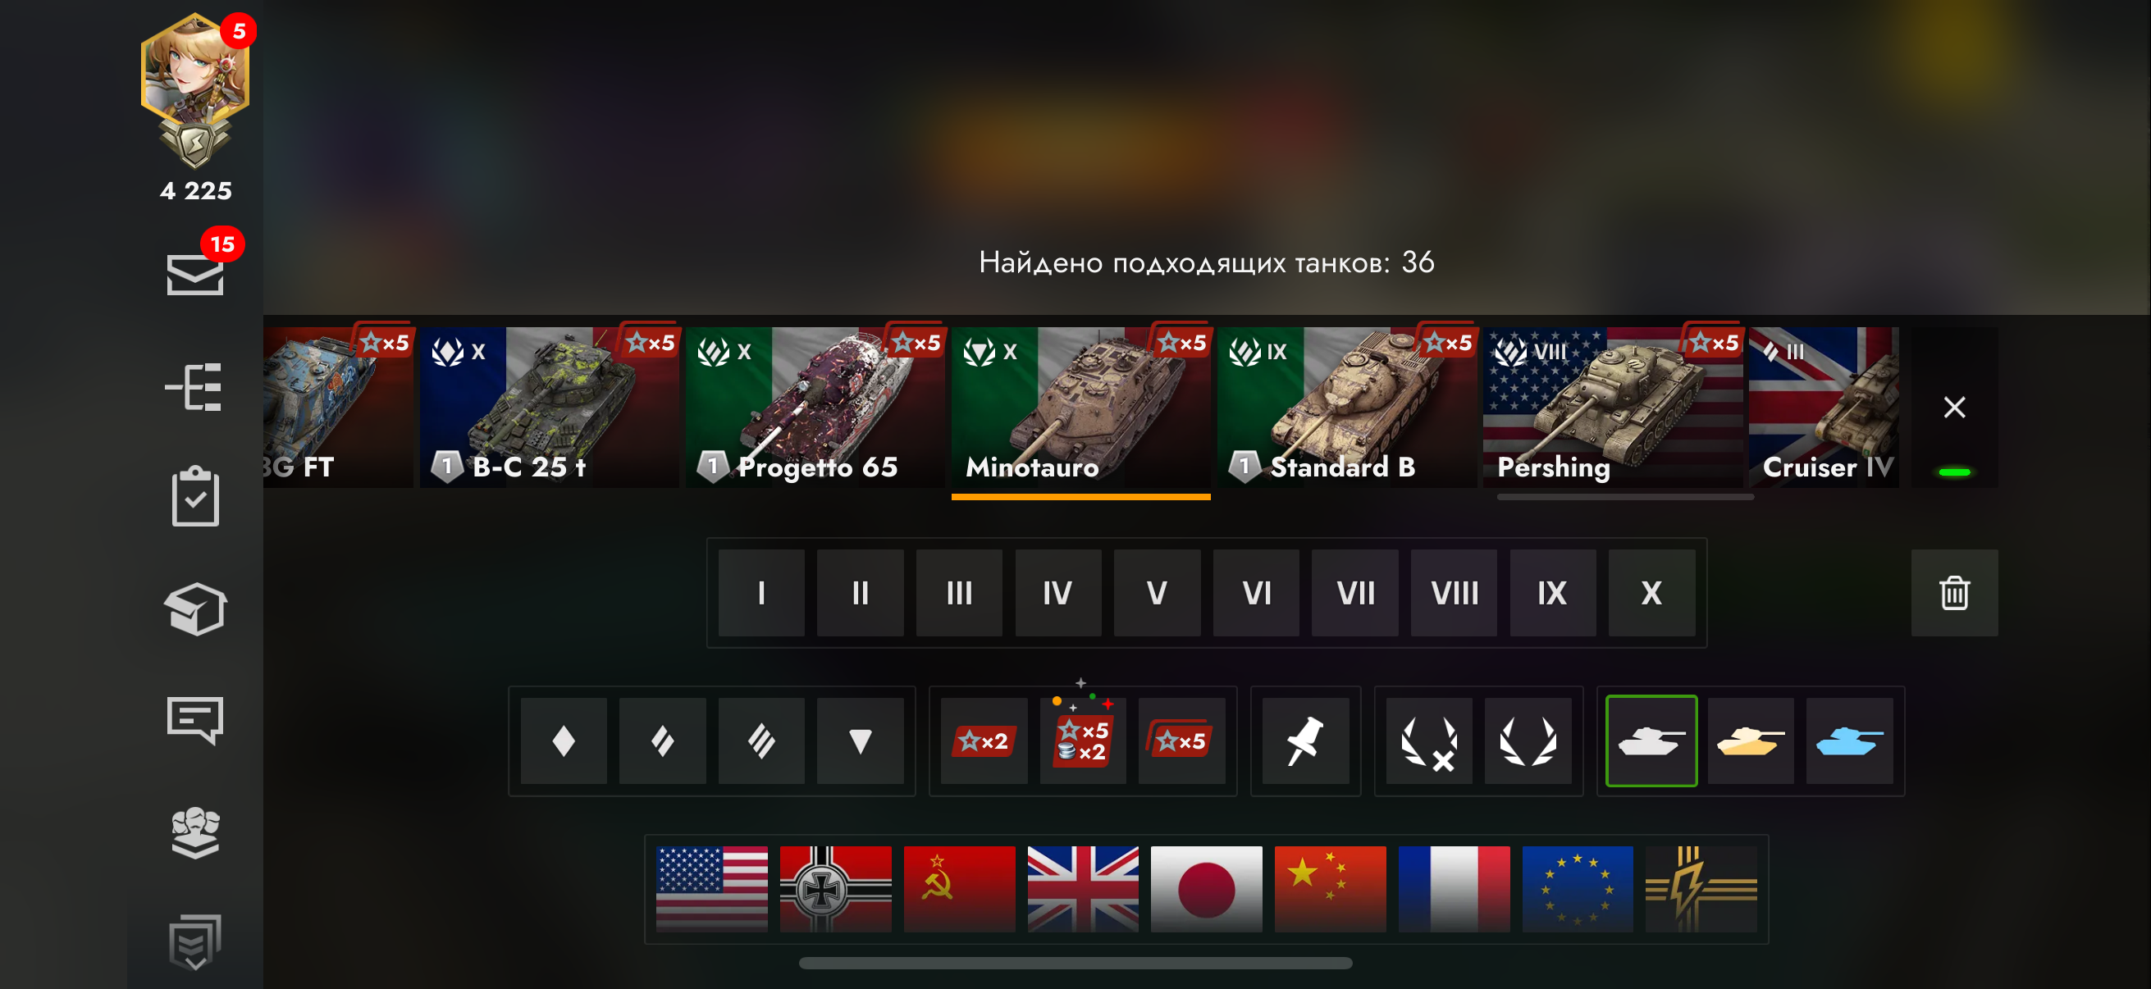Clear all filters with trash icon
2151x989 pixels.
(1954, 593)
